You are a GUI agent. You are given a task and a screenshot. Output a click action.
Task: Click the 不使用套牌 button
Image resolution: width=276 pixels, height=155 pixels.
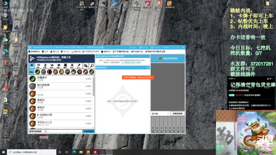[89, 132]
